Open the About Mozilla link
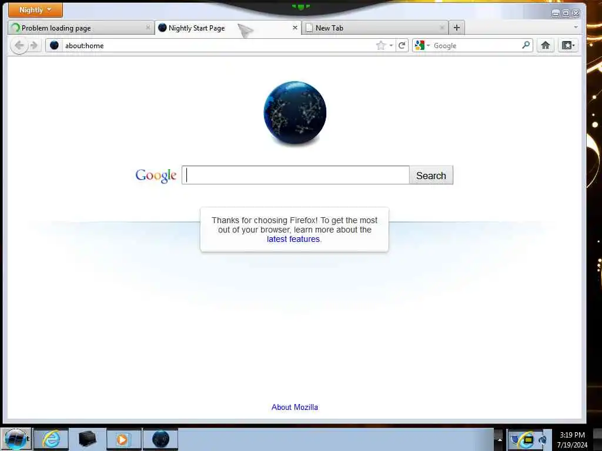 (x=295, y=408)
